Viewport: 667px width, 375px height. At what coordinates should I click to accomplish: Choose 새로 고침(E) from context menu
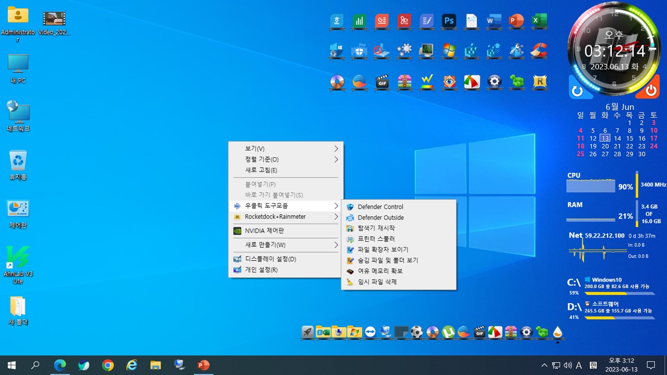click(x=286, y=170)
